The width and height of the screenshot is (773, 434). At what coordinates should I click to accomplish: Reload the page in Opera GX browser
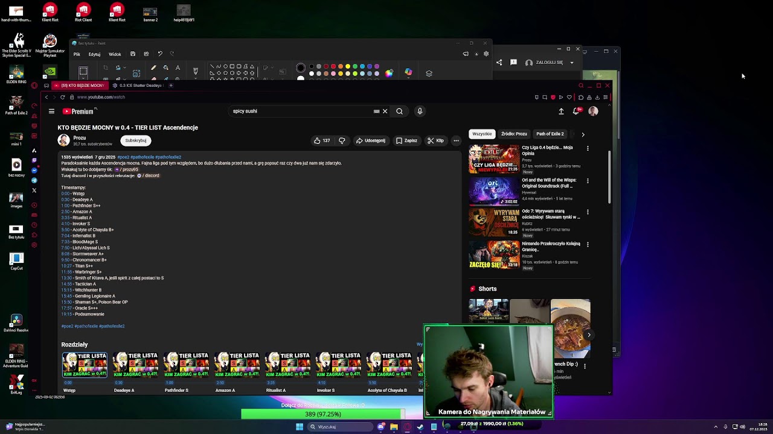62,97
